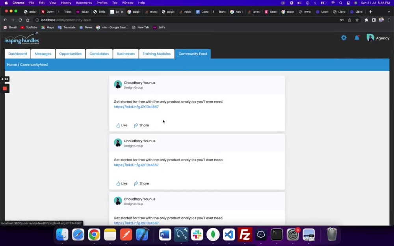Image resolution: width=394 pixels, height=246 pixels.
Task: Open Postman from the Dock
Action: (x=126, y=235)
